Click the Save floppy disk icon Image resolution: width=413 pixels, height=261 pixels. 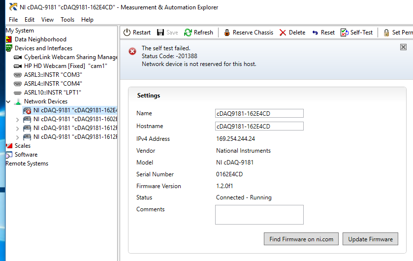click(160, 33)
